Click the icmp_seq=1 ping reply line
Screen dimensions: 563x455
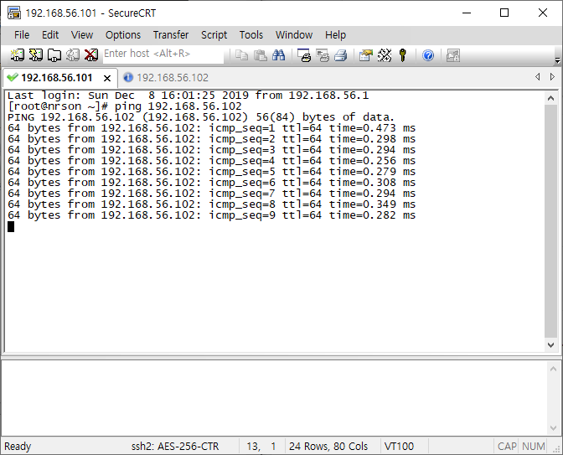click(x=211, y=128)
